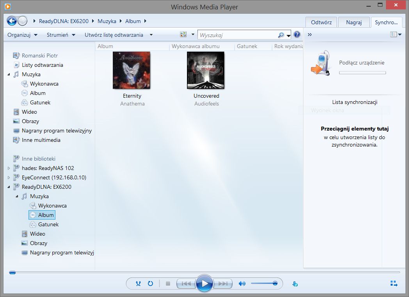The image size is (409, 297).
Task: Select the Eternity album cover
Action: click(132, 70)
